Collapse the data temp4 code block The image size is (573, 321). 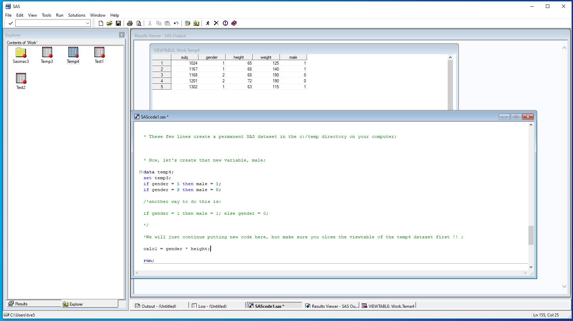click(x=141, y=172)
